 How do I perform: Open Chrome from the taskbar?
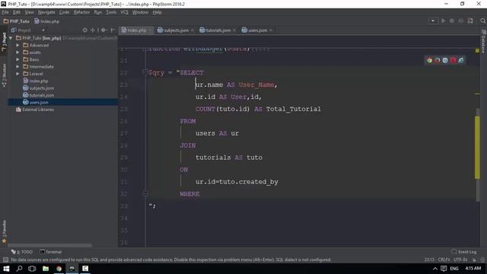pos(59,269)
